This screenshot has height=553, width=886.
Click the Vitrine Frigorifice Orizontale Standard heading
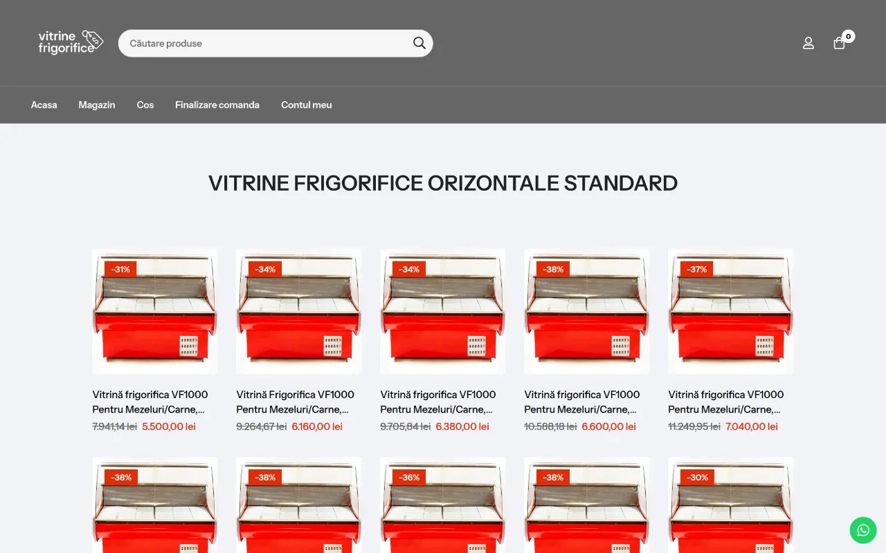443,183
